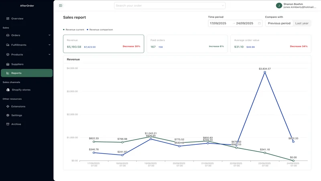Screen dimensions: 321x181
Task: Click the Suppliers store icon
Action: pos(8,64)
